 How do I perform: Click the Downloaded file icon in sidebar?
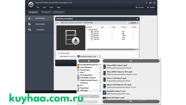29,24
